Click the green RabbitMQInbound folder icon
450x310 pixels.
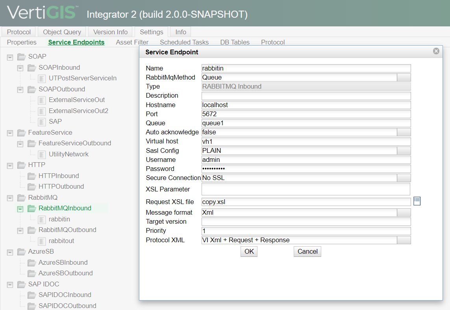pos(32,208)
